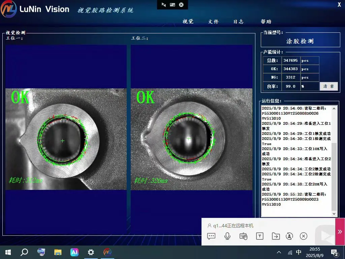345x259 pixels.
Task: Click the 工位一 inspection image
Action: pyautogui.click(x=66, y=139)
